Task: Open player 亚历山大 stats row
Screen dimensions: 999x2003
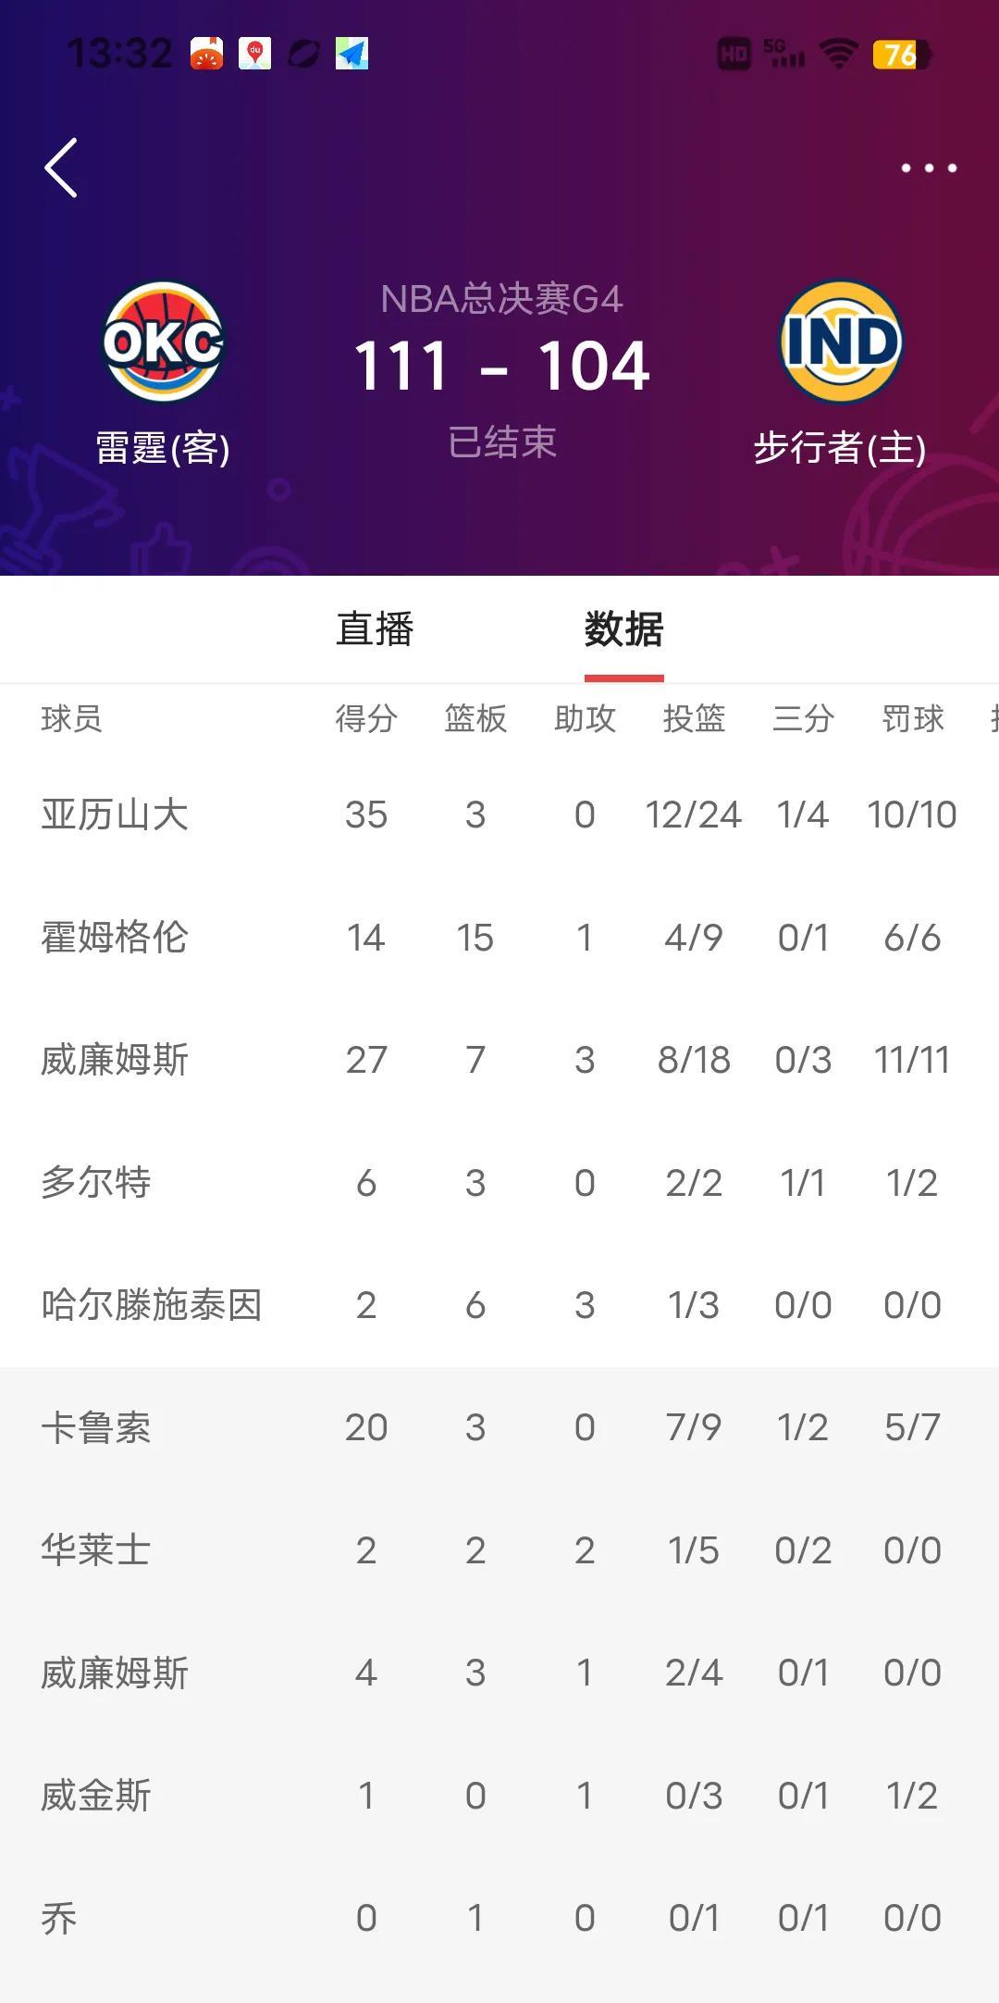Action: [x=499, y=815]
